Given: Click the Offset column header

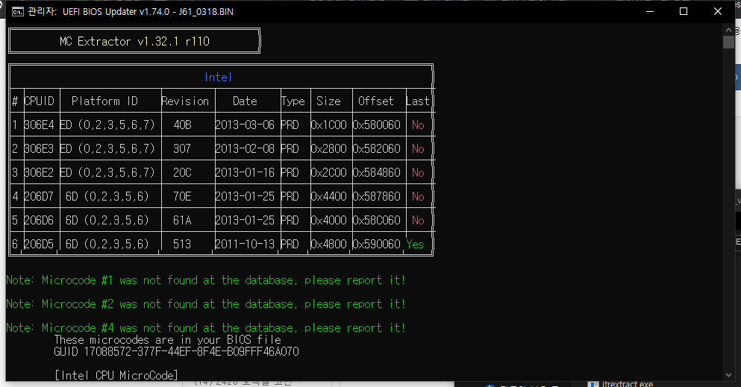Looking at the screenshot, I should (x=375, y=101).
